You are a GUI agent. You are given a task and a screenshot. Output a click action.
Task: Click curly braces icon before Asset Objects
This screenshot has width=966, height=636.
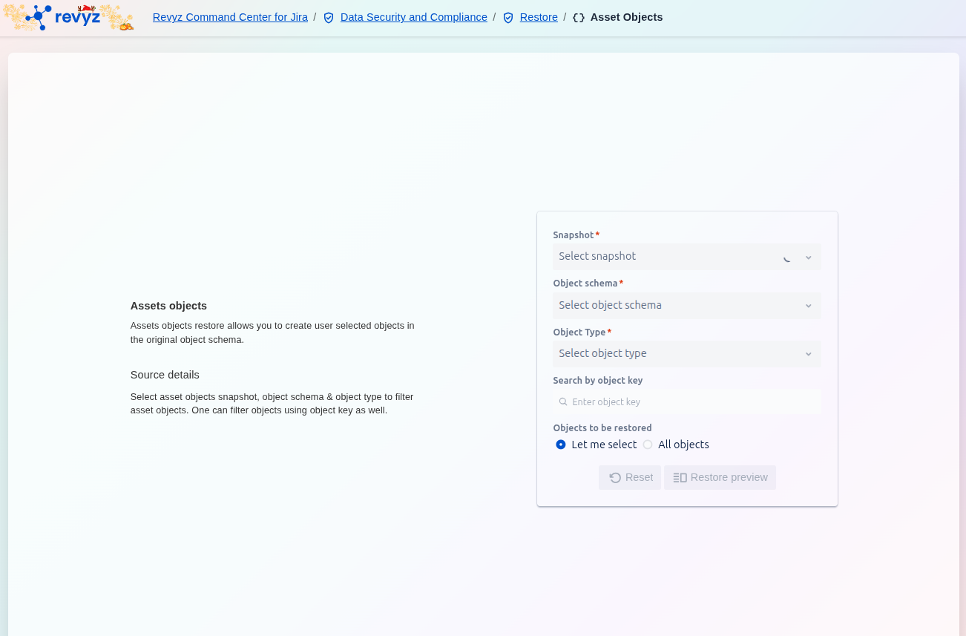(x=579, y=18)
